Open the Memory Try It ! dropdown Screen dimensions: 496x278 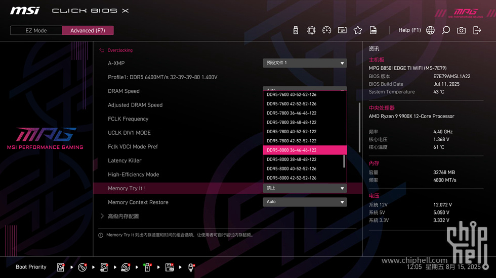click(305, 188)
